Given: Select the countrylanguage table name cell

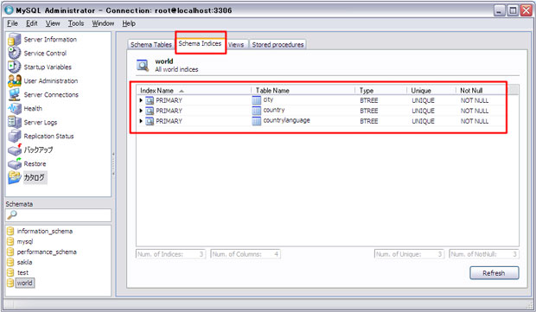Looking at the screenshot, I should pyautogui.click(x=286, y=120).
